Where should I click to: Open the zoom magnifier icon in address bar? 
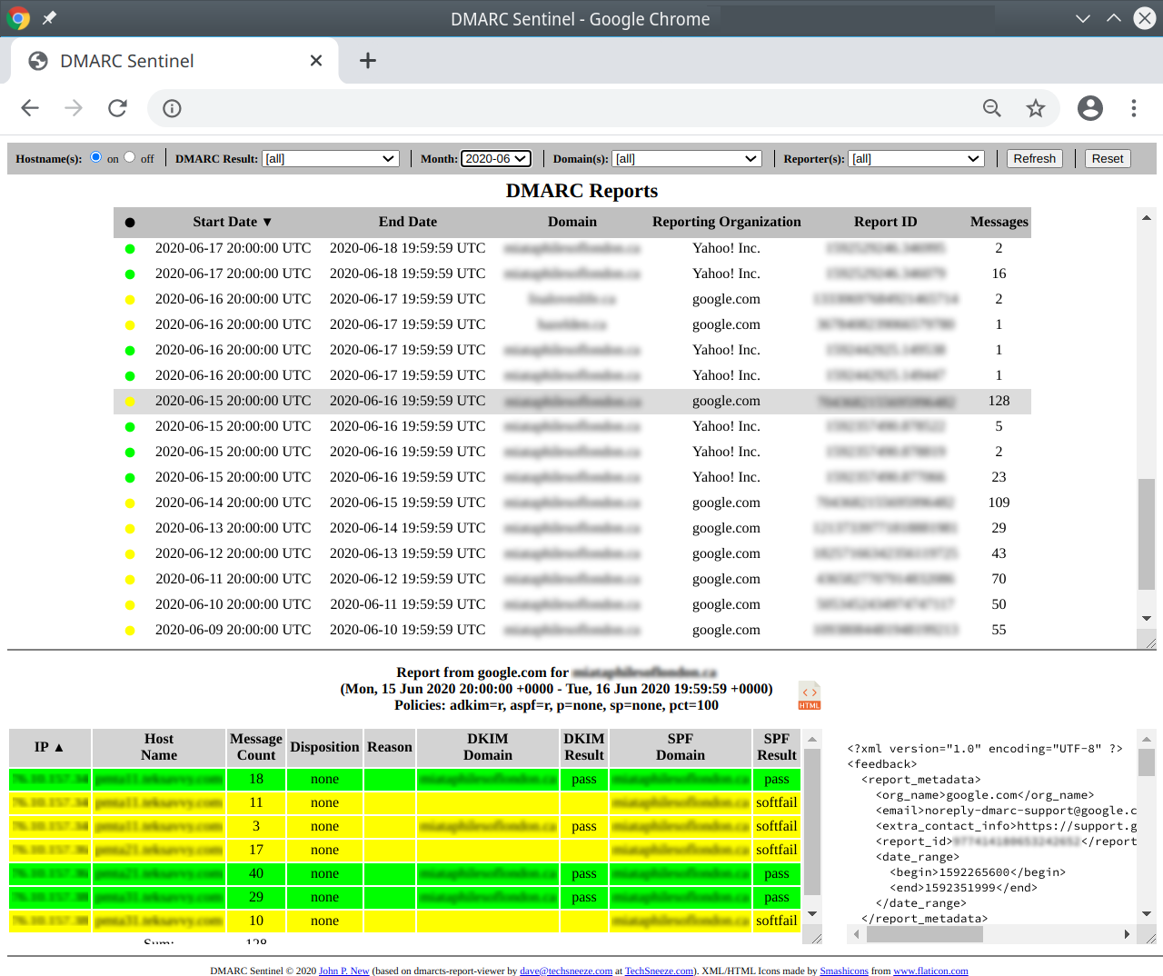(x=991, y=108)
